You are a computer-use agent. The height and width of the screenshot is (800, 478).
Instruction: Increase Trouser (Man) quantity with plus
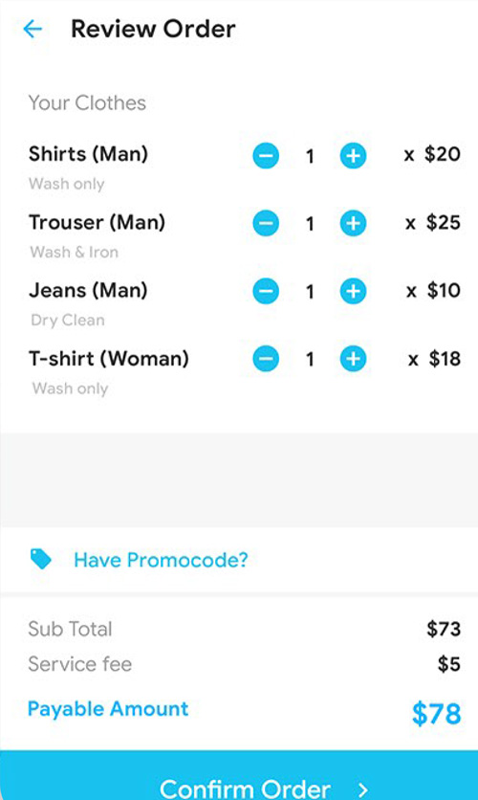(353, 224)
